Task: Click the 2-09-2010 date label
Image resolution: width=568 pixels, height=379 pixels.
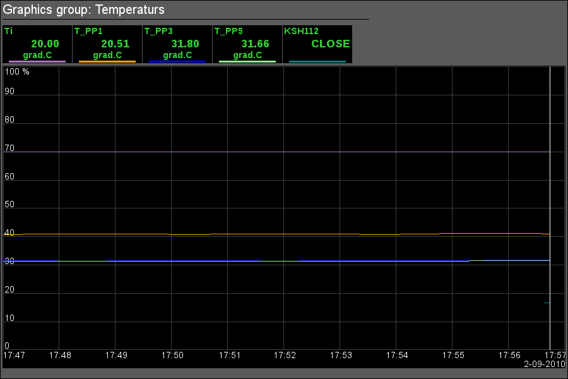Action: click(544, 364)
